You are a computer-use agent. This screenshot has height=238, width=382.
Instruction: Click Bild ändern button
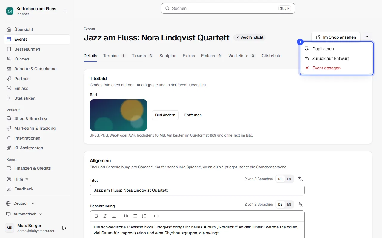tap(165, 115)
